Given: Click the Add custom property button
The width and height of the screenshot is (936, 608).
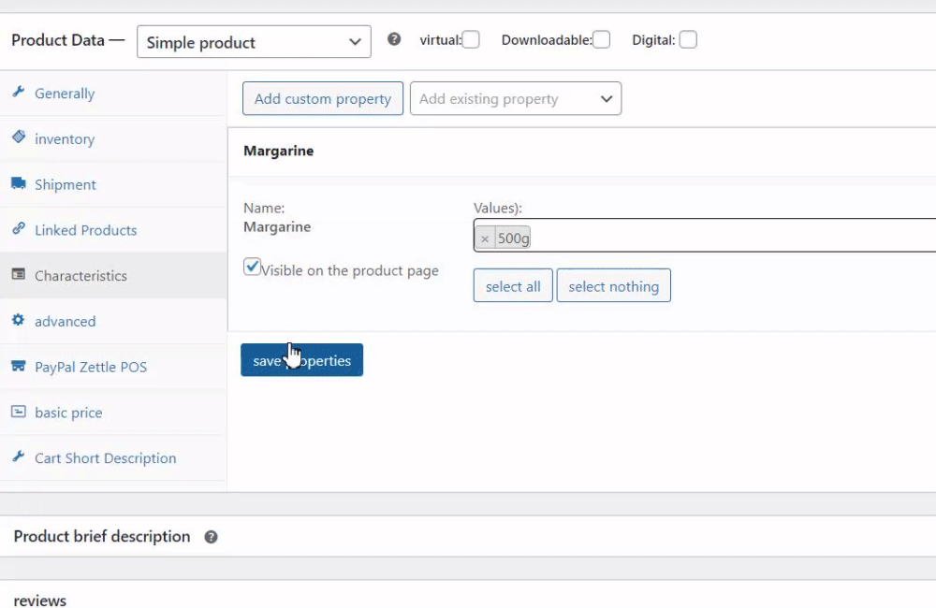Looking at the screenshot, I should click(x=323, y=99).
